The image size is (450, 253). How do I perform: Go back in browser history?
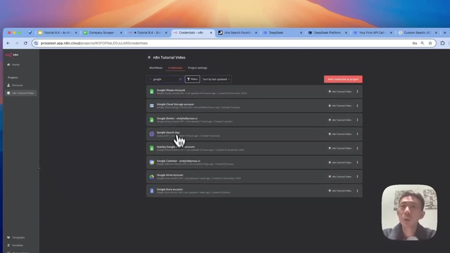[8, 43]
